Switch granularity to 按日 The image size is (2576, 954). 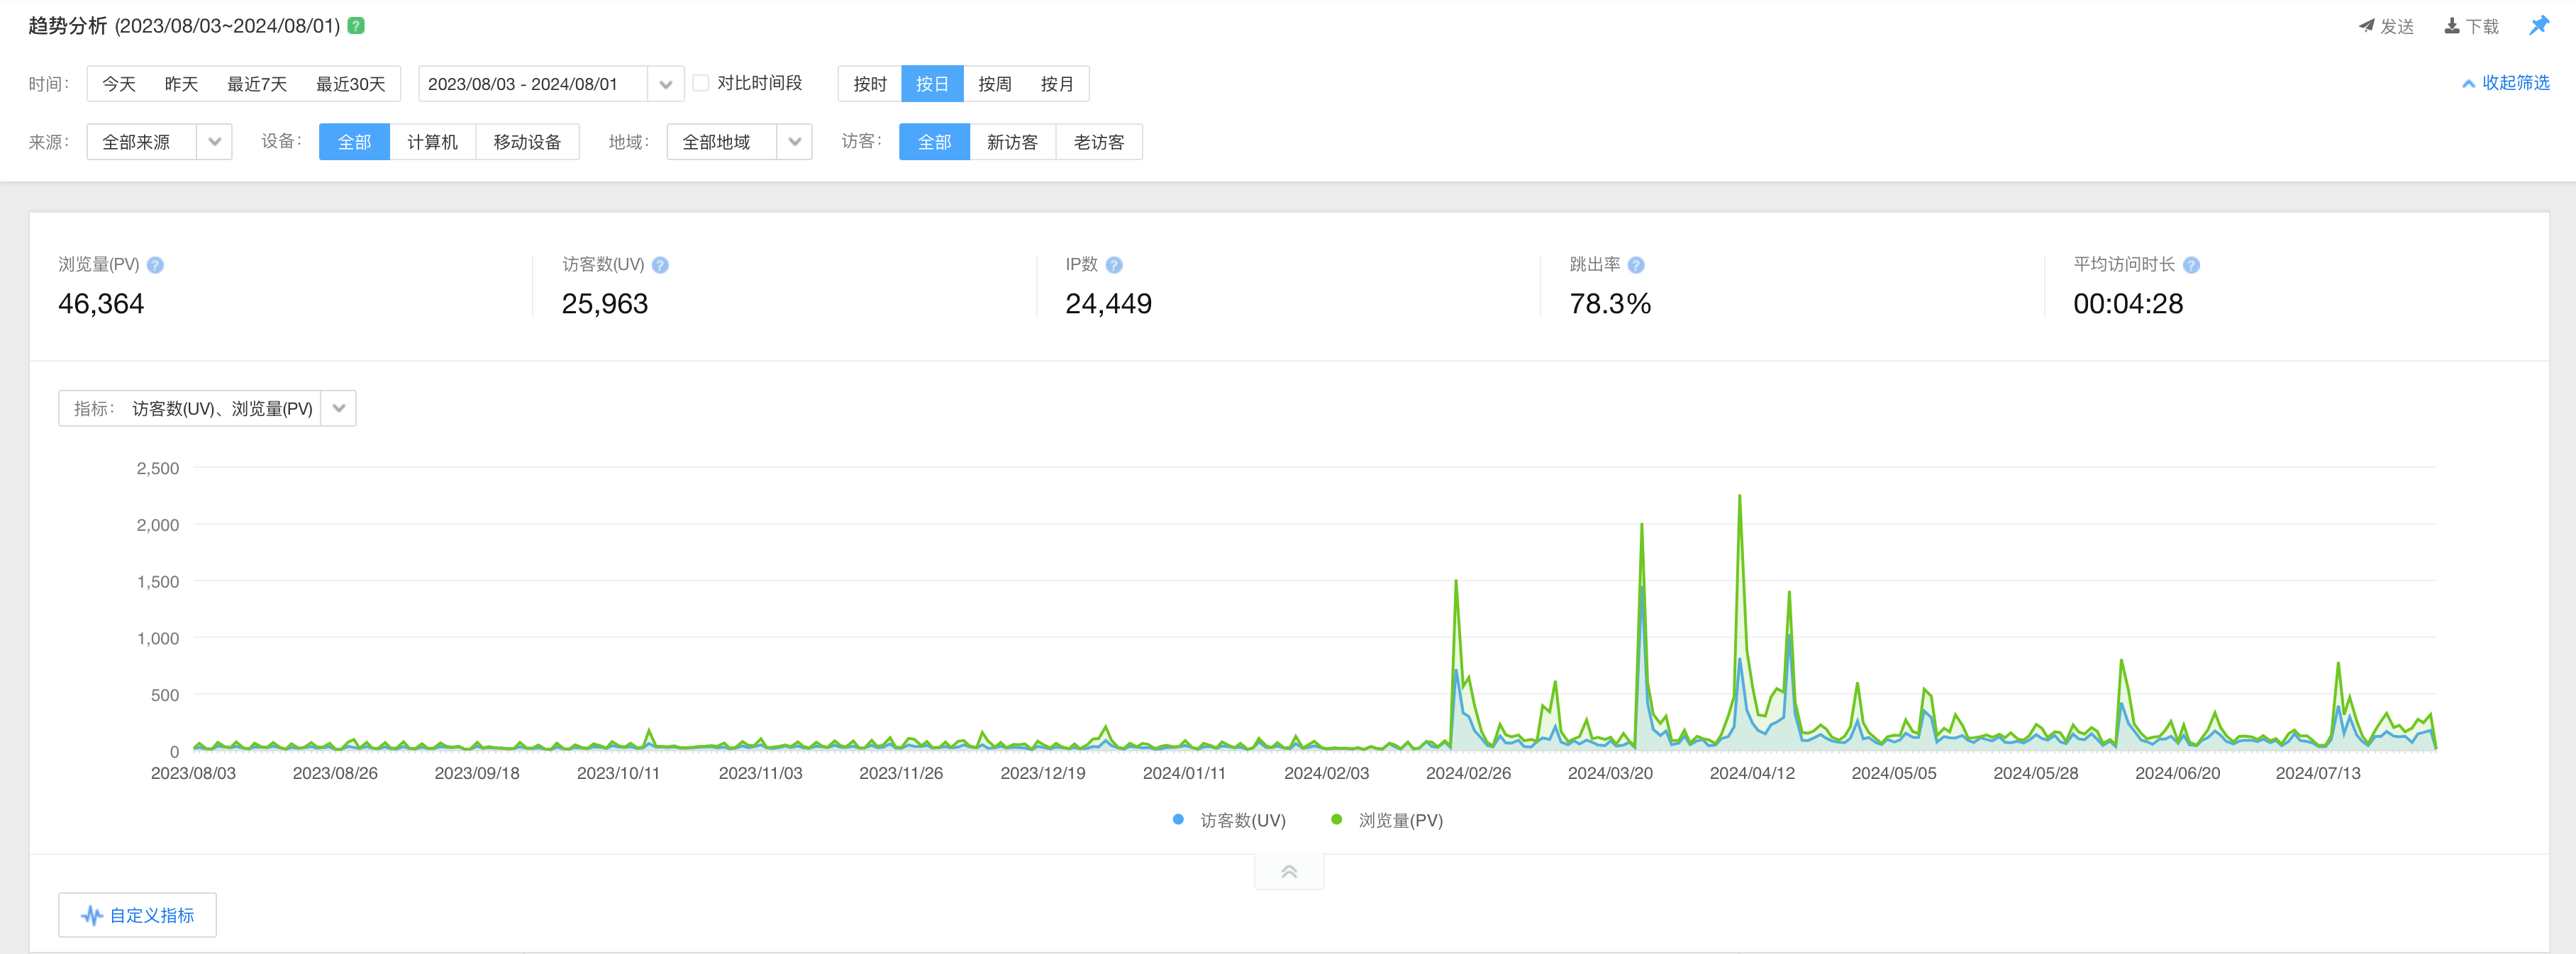pyautogui.click(x=932, y=84)
